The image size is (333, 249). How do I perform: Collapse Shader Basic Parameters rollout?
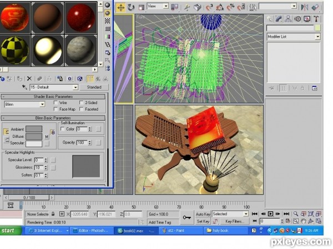coord(53,96)
